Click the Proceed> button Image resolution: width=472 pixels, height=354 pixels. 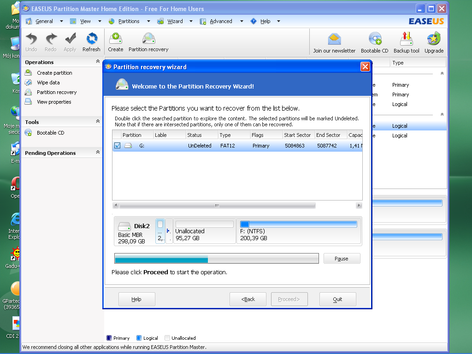pos(289,299)
